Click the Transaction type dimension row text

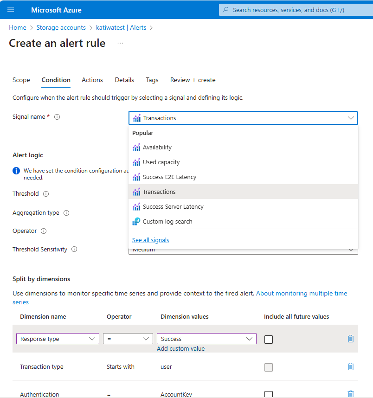pyautogui.click(x=42, y=366)
